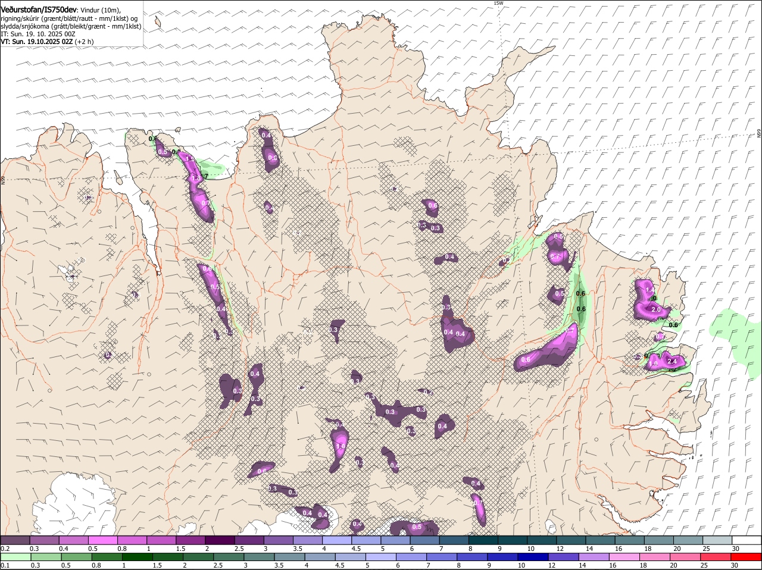The image size is (762, 570).
Task: Click the 'slydda/snjókoma' legend description line
Action: (71, 26)
